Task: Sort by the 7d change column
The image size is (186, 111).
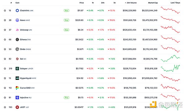Action: pos(114,3)
